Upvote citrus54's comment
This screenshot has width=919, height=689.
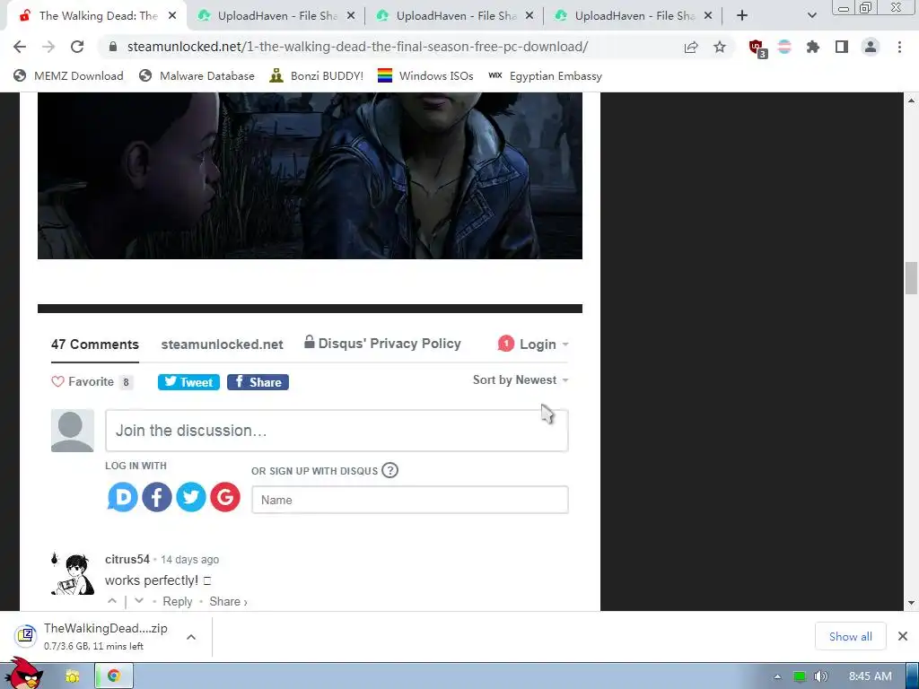tap(112, 601)
